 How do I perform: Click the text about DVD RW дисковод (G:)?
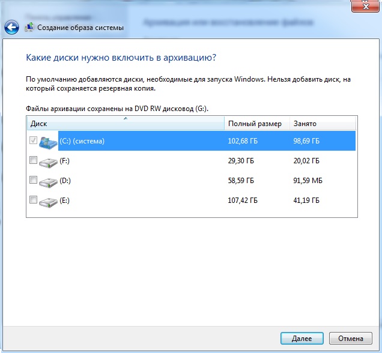(117, 109)
